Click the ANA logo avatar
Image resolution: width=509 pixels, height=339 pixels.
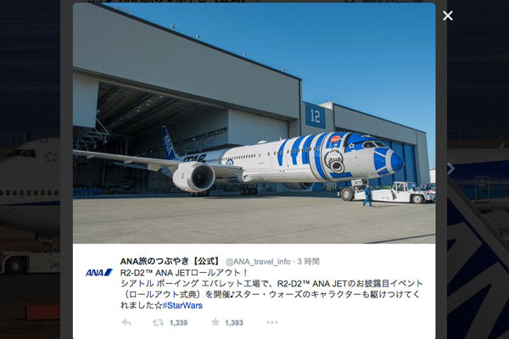pos(99,273)
